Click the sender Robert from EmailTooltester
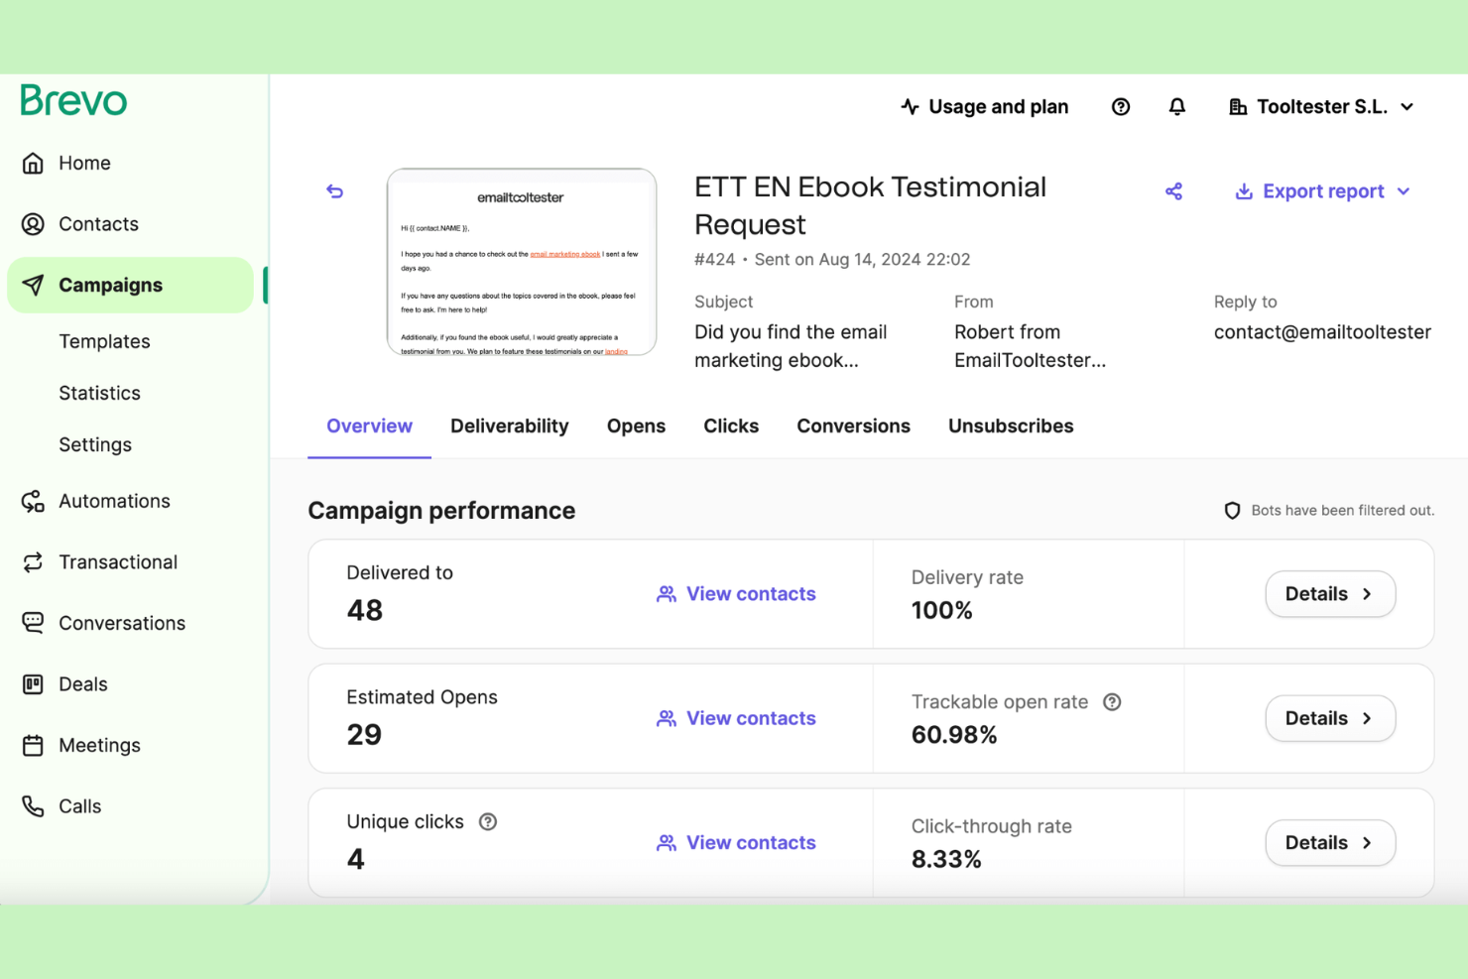This screenshot has width=1468, height=979. [1030, 346]
